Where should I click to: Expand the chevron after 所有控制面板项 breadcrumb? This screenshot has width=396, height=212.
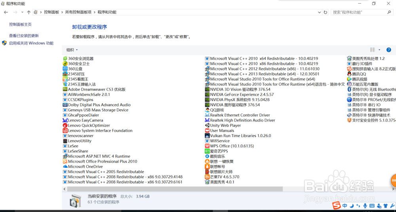coord(95,12)
